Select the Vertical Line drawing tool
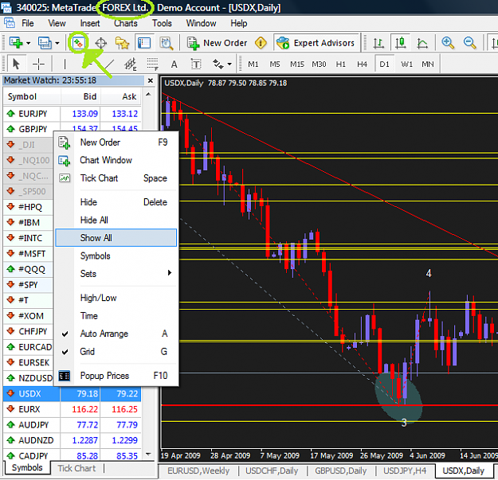The width and height of the screenshot is (498, 480). click(65, 64)
